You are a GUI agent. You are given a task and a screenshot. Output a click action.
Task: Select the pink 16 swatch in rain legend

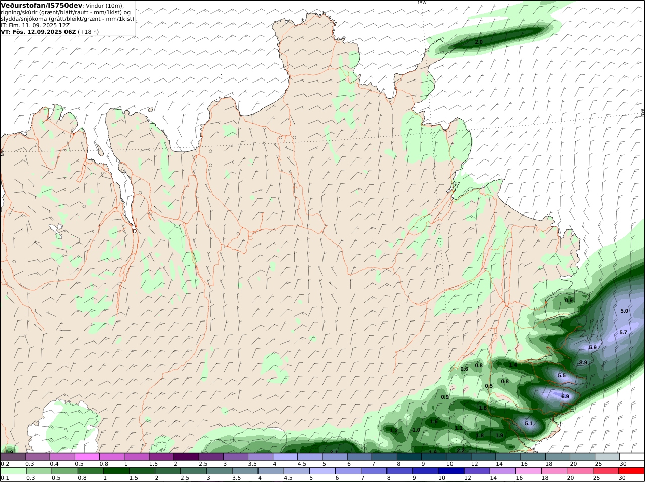point(528,471)
